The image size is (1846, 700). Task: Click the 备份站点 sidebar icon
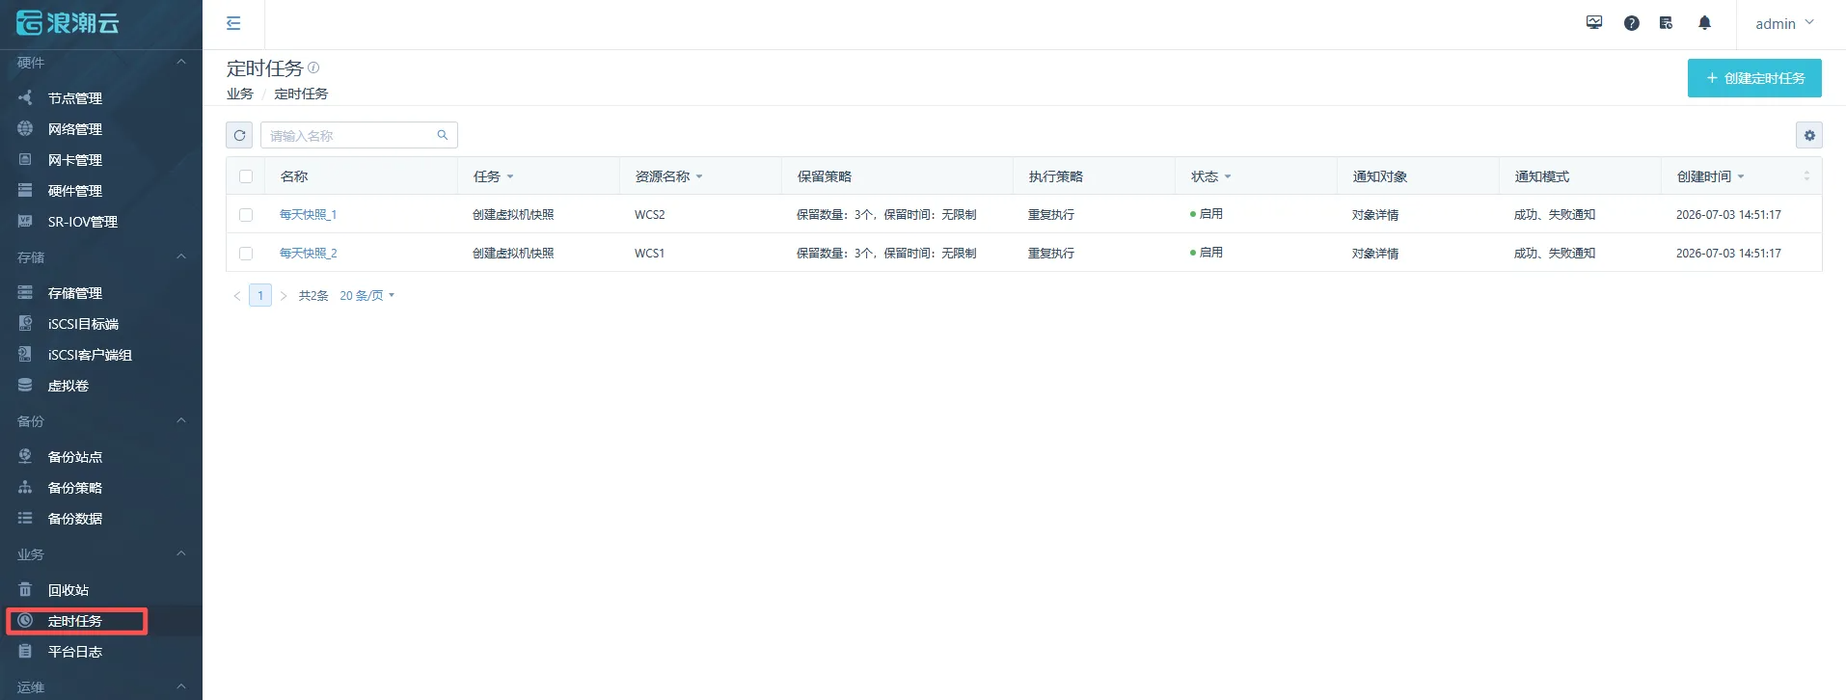coord(25,456)
